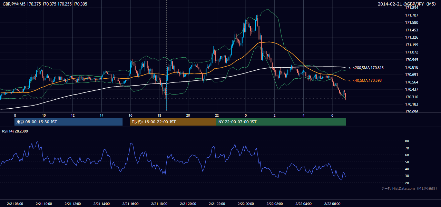Click RSI axis level 80
This screenshot has height=207, width=441.
tap(407, 141)
